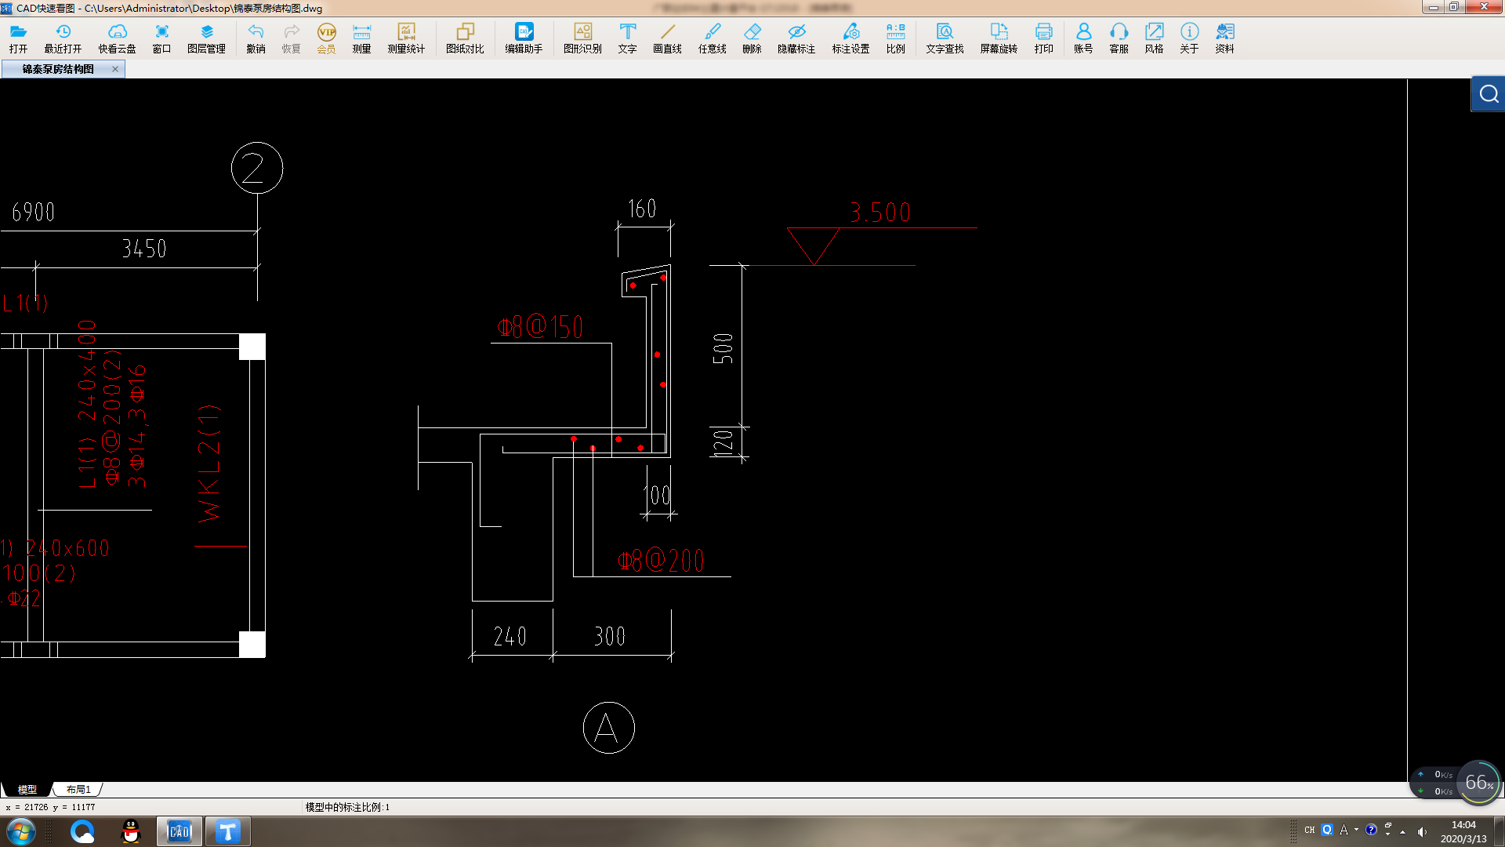This screenshot has height=847, width=1505.
Task: Click the 66% floating performance widget
Action: [x=1478, y=782]
